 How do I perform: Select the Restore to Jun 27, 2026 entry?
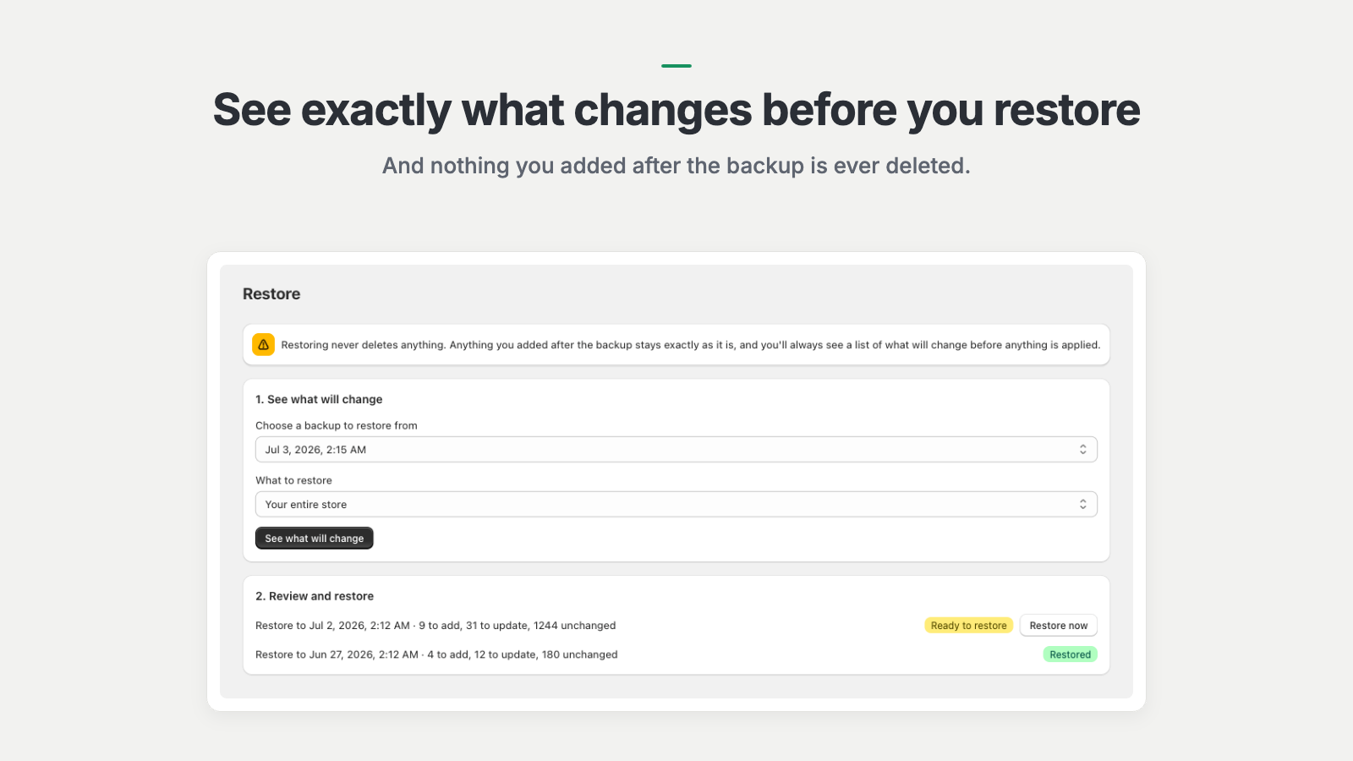click(x=436, y=654)
